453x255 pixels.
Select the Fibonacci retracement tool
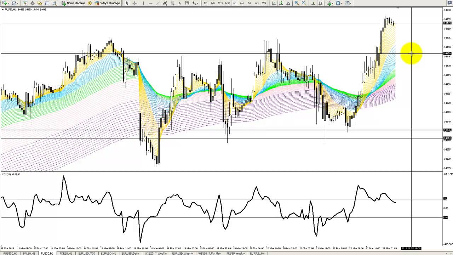click(172, 3)
